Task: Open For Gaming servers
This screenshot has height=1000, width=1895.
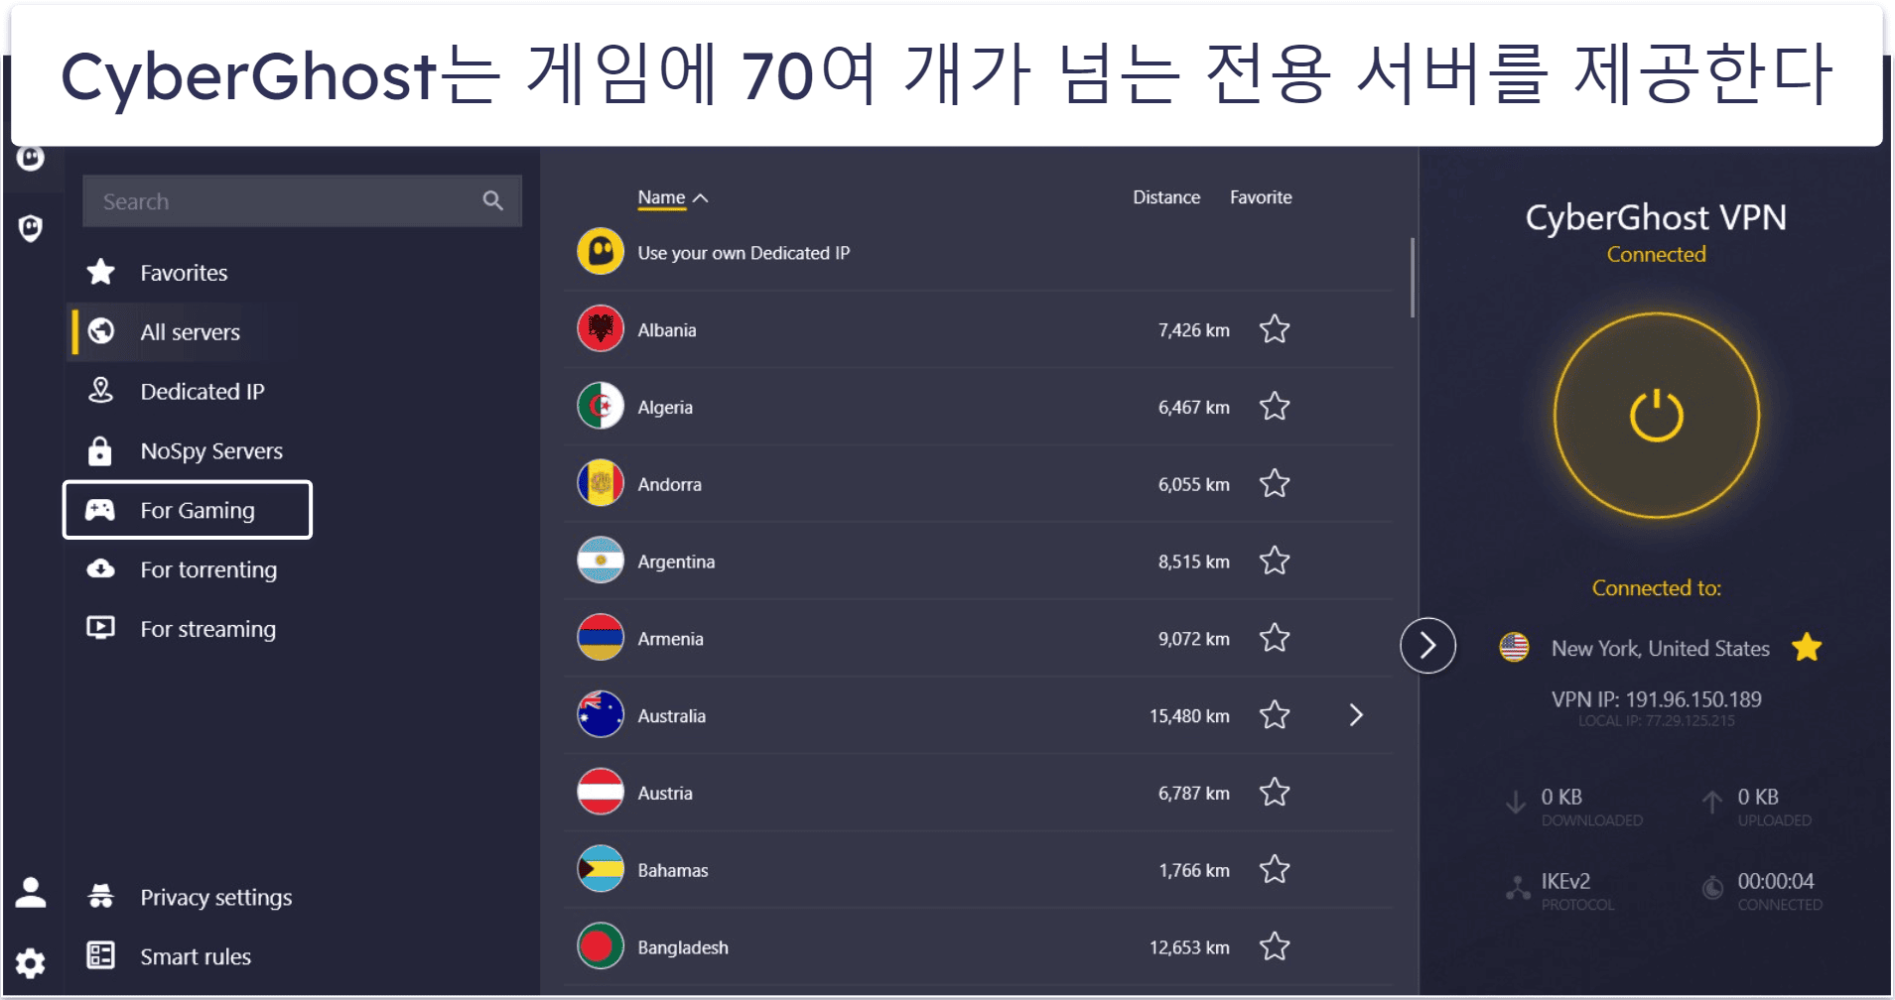Action: click(x=188, y=510)
